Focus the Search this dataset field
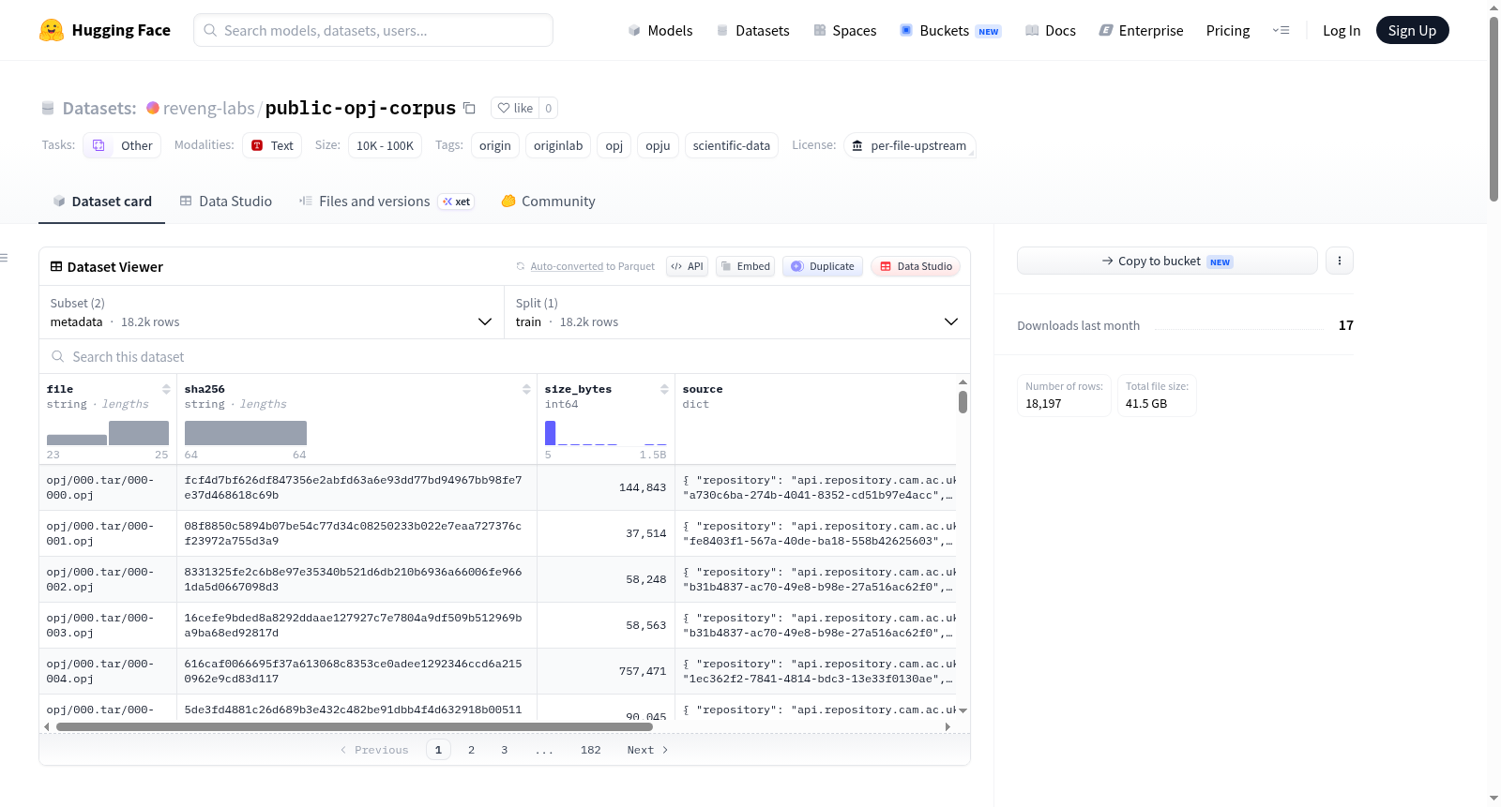 coord(505,356)
